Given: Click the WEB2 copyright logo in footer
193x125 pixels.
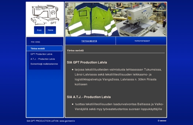Looking at the screenshot, I should pos(162,121).
